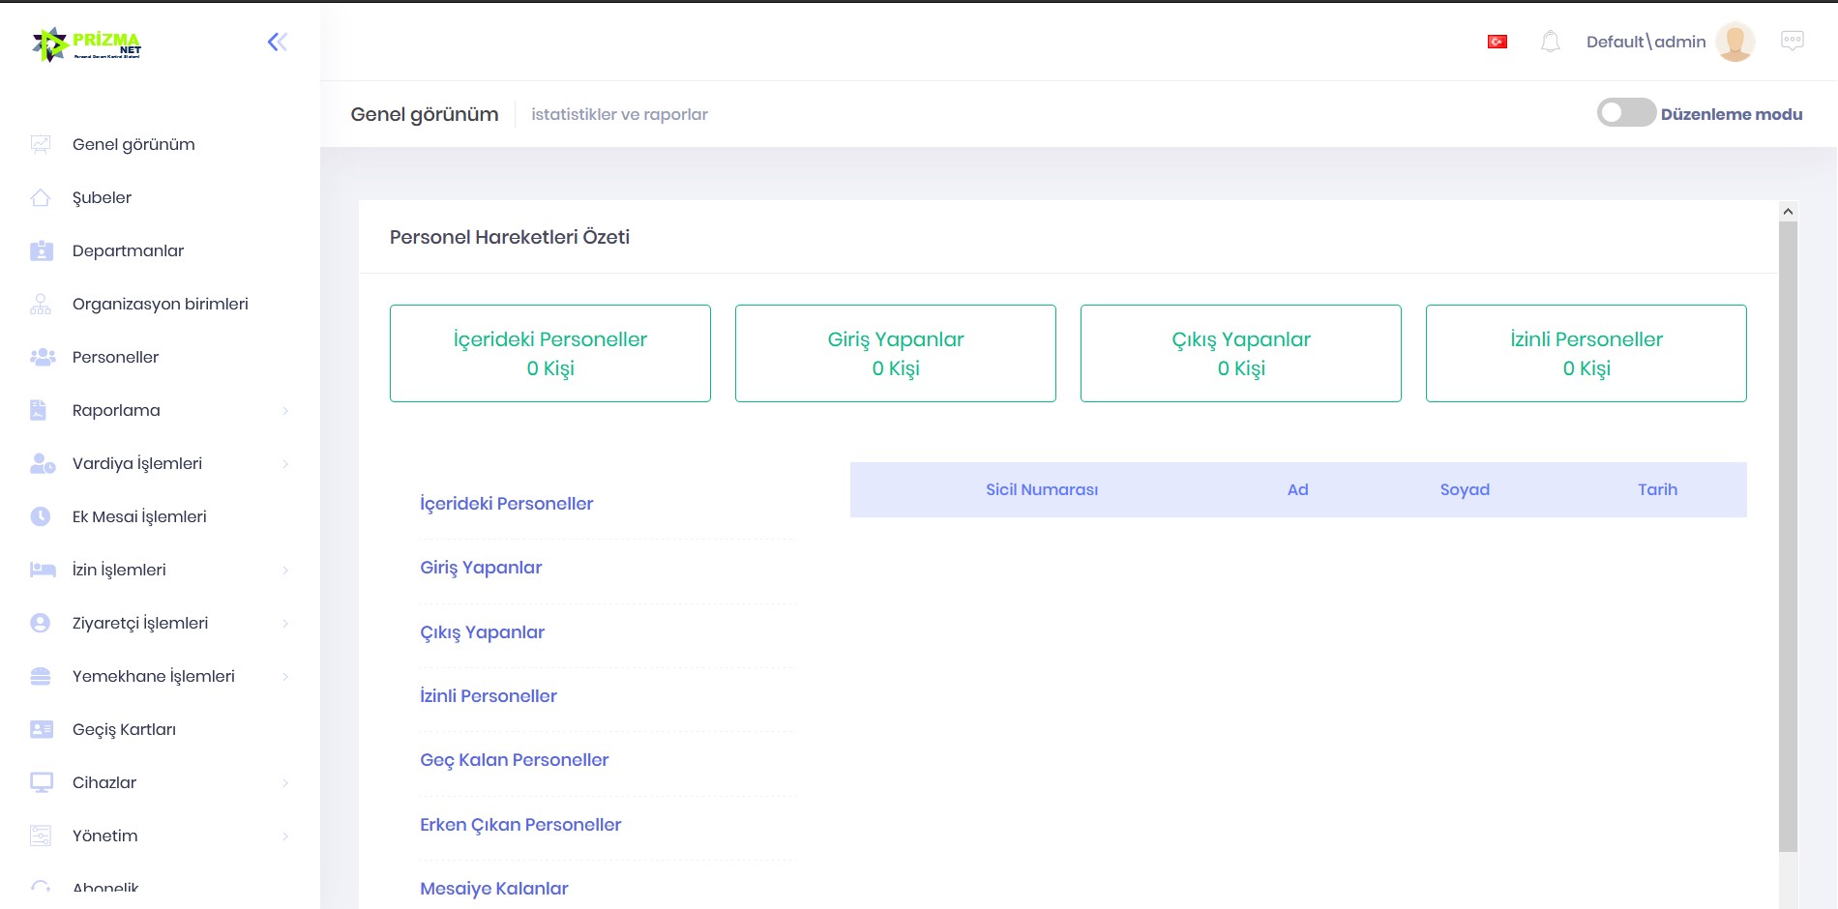Open the notifications bell
1838x909 pixels.
[x=1550, y=42]
